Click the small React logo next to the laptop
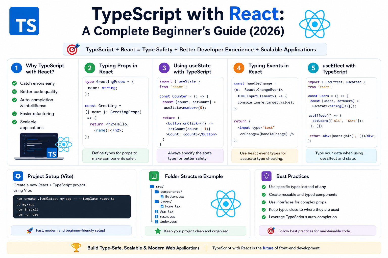 pyautogui.click(x=64, y=144)
